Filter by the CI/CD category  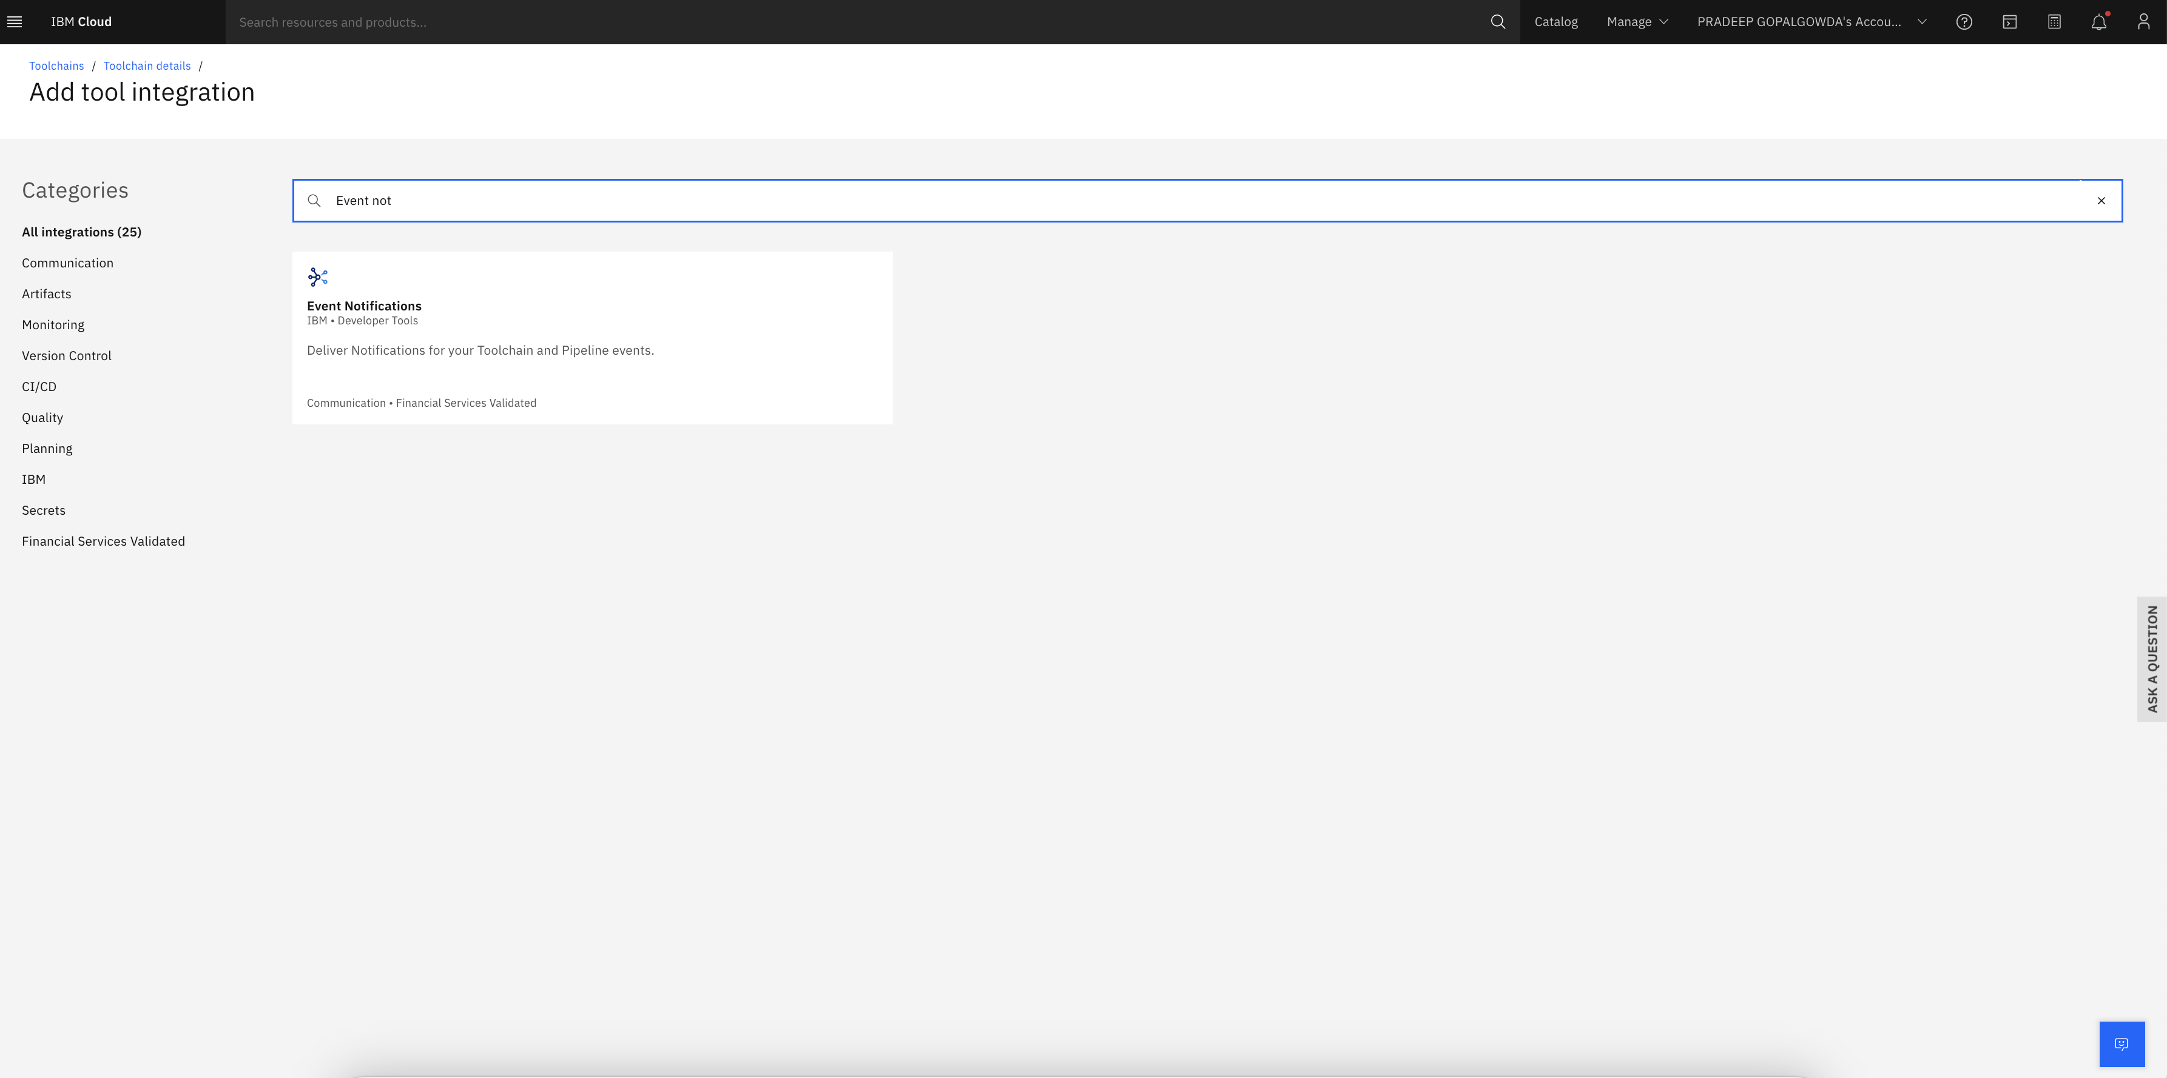click(x=39, y=386)
